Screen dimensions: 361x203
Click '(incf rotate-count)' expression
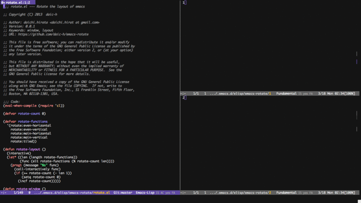pyautogui.click(x=37, y=181)
